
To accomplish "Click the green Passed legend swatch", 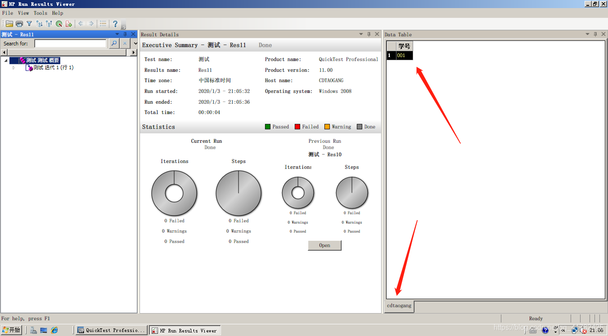I will point(268,127).
